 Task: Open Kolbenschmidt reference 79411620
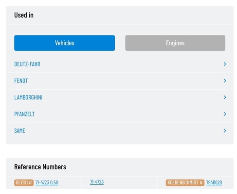pyautogui.click(x=214, y=183)
